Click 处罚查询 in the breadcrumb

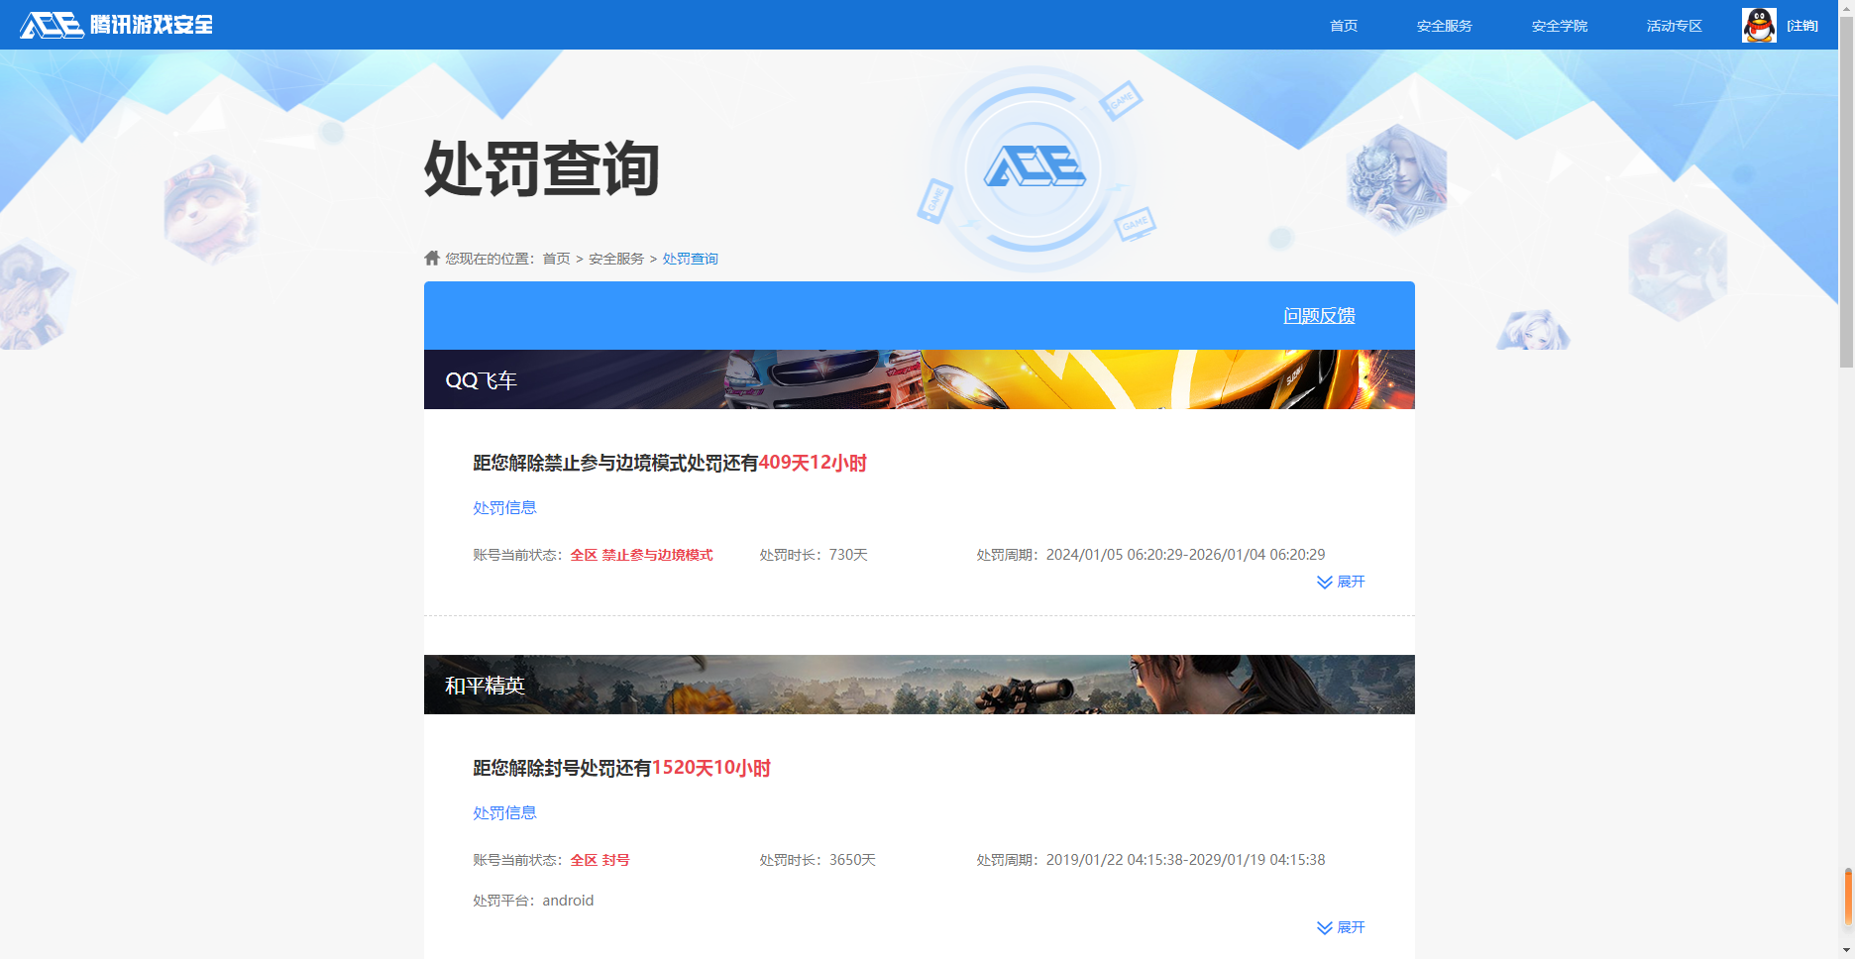point(691,259)
